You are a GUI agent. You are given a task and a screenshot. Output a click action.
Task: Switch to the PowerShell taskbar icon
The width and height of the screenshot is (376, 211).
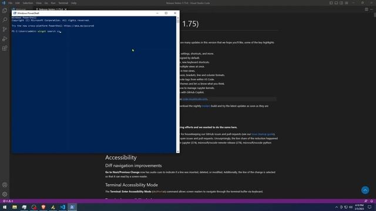[x=72, y=207]
